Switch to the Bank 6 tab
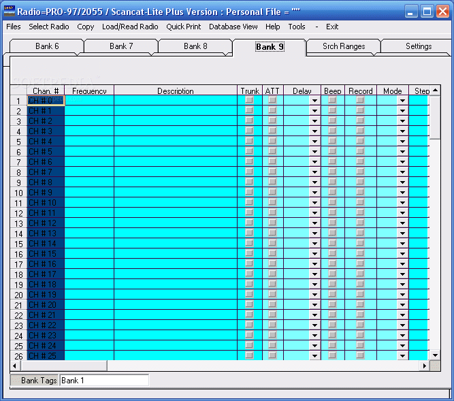The image size is (454, 401). [47, 46]
